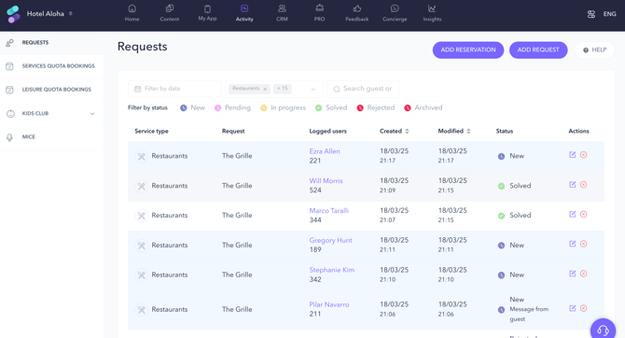Open guest profile Gregory Hunt

[x=330, y=240]
